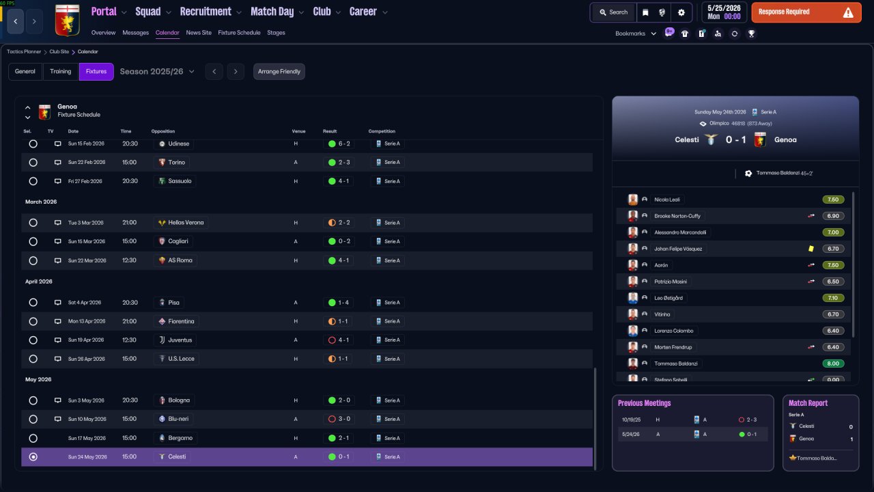Viewport: 874px width, 492px height.
Task: Open the Squad dropdown menu
Action: coord(154,12)
